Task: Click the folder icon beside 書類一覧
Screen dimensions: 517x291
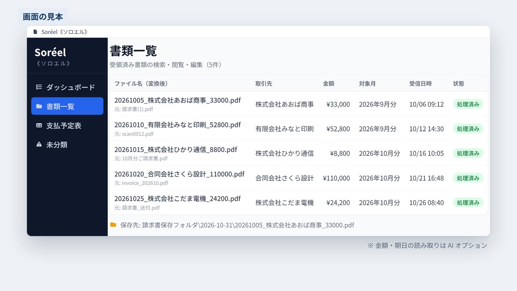Action: pos(39,106)
